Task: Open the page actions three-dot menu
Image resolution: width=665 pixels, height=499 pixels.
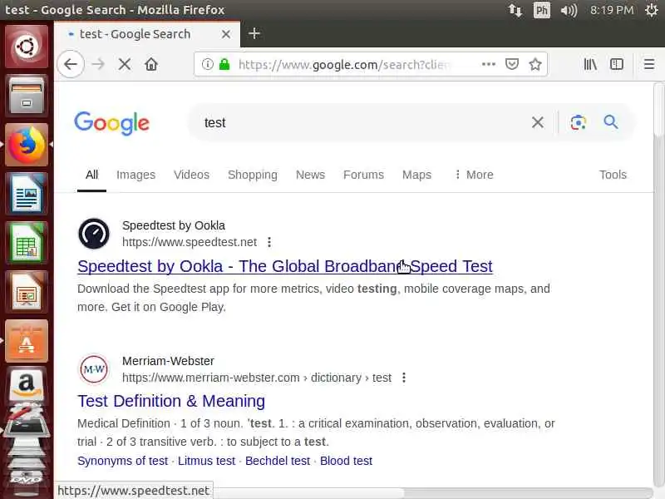Action: 489,64
